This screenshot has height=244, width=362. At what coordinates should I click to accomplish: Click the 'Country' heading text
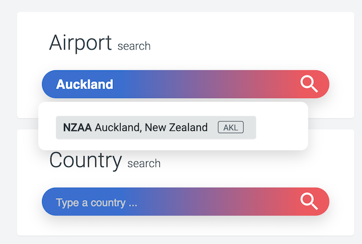tap(85, 160)
